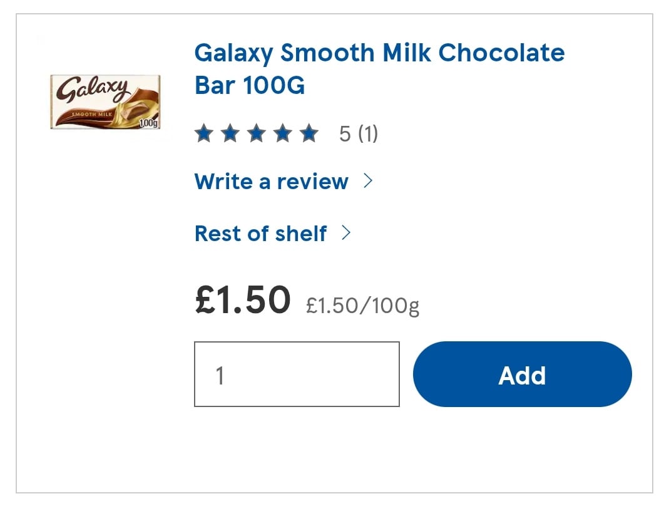Open Galaxy Smooth Milk Chocolate Bar title link
The image size is (659, 506).
click(379, 68)
